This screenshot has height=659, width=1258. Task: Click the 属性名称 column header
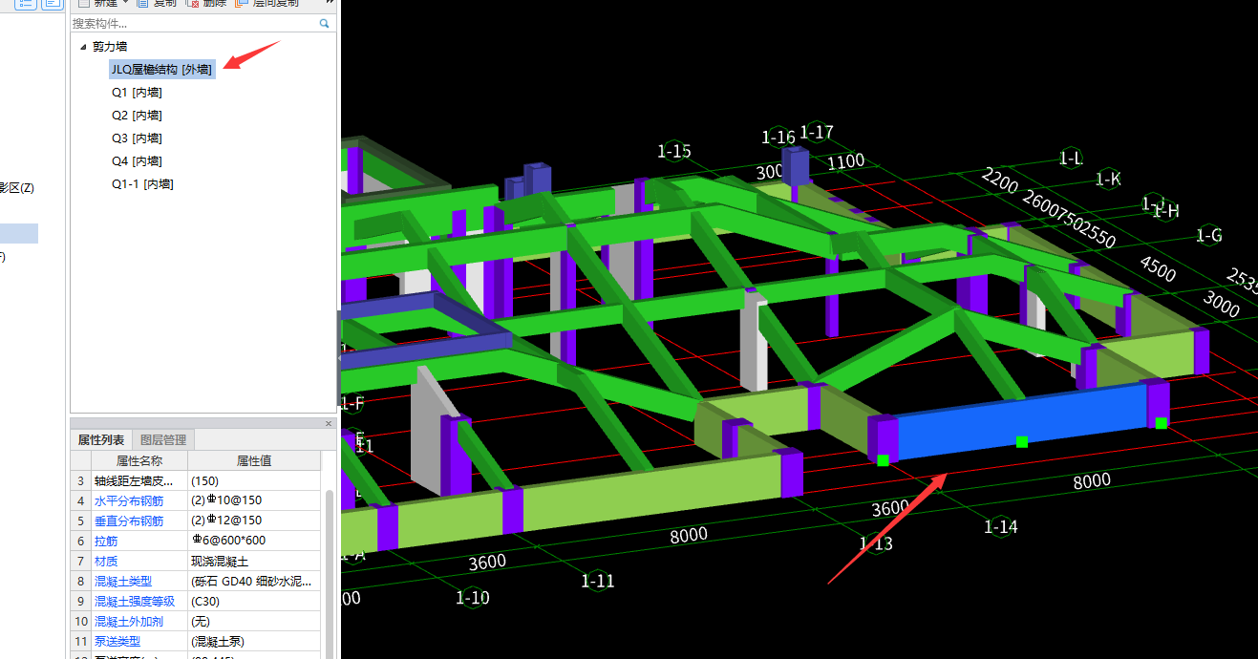pos(139,460)
